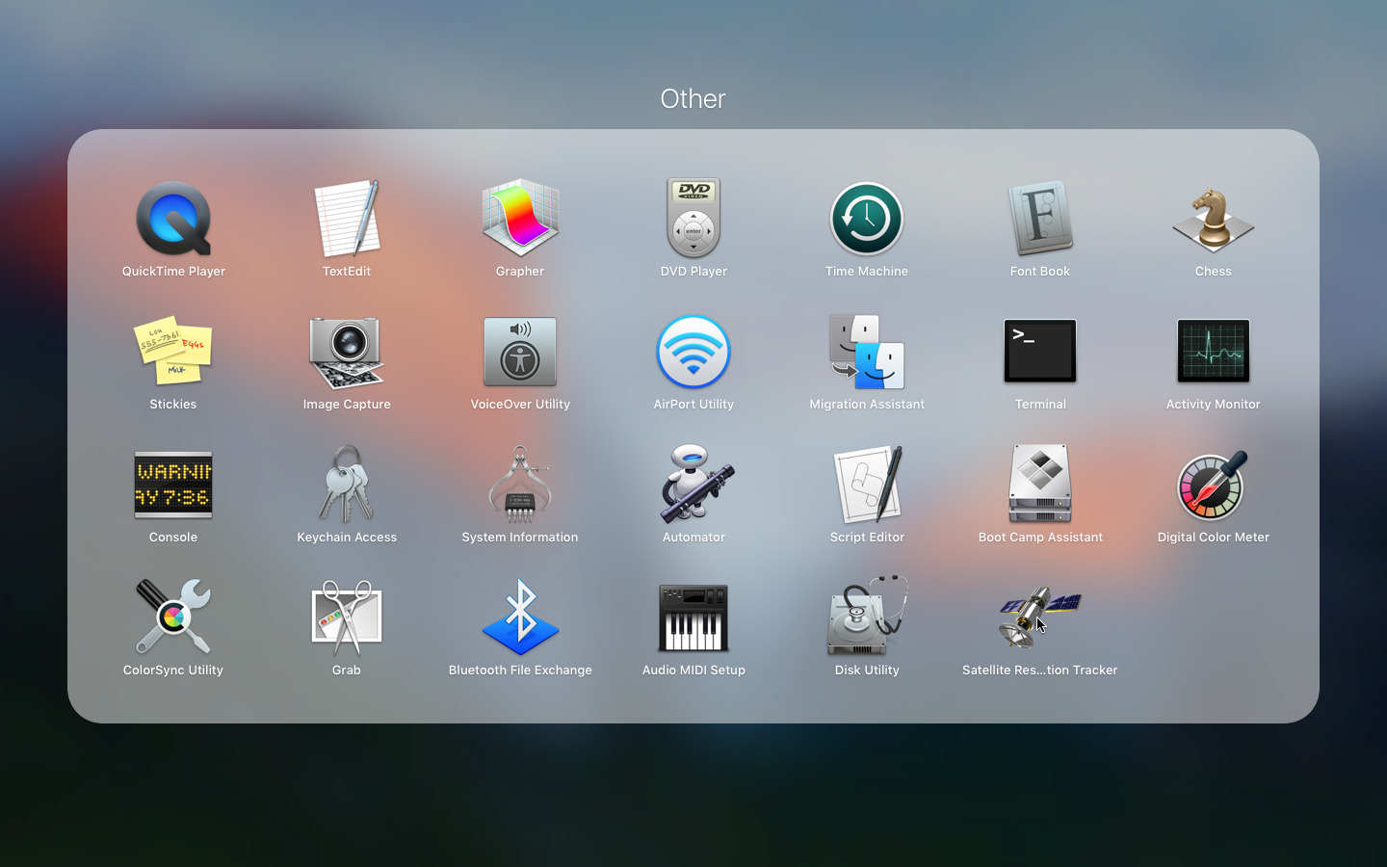Viewport: 1387px width, 867px height.
Task: Start the Chess game
Action: point(1214,220)
